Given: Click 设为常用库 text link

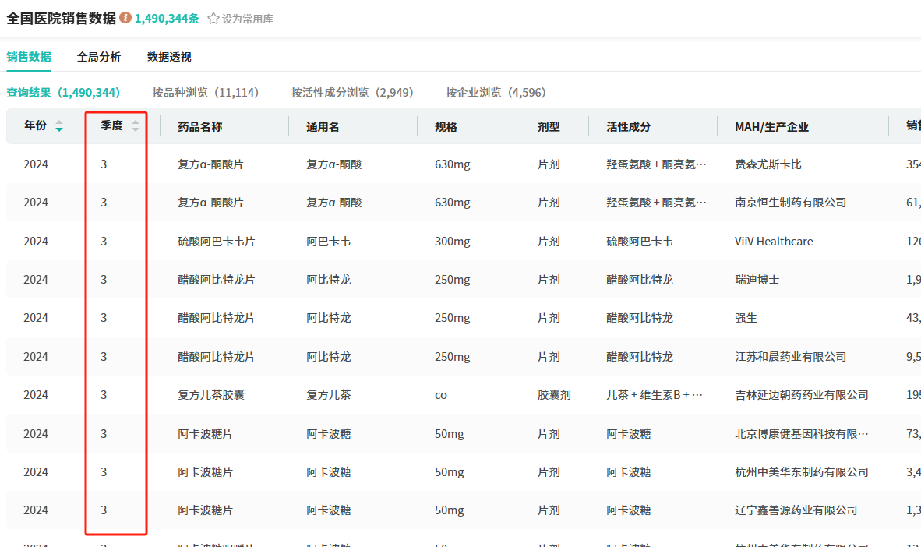Looking at the screenshot, I should point(247,19).
